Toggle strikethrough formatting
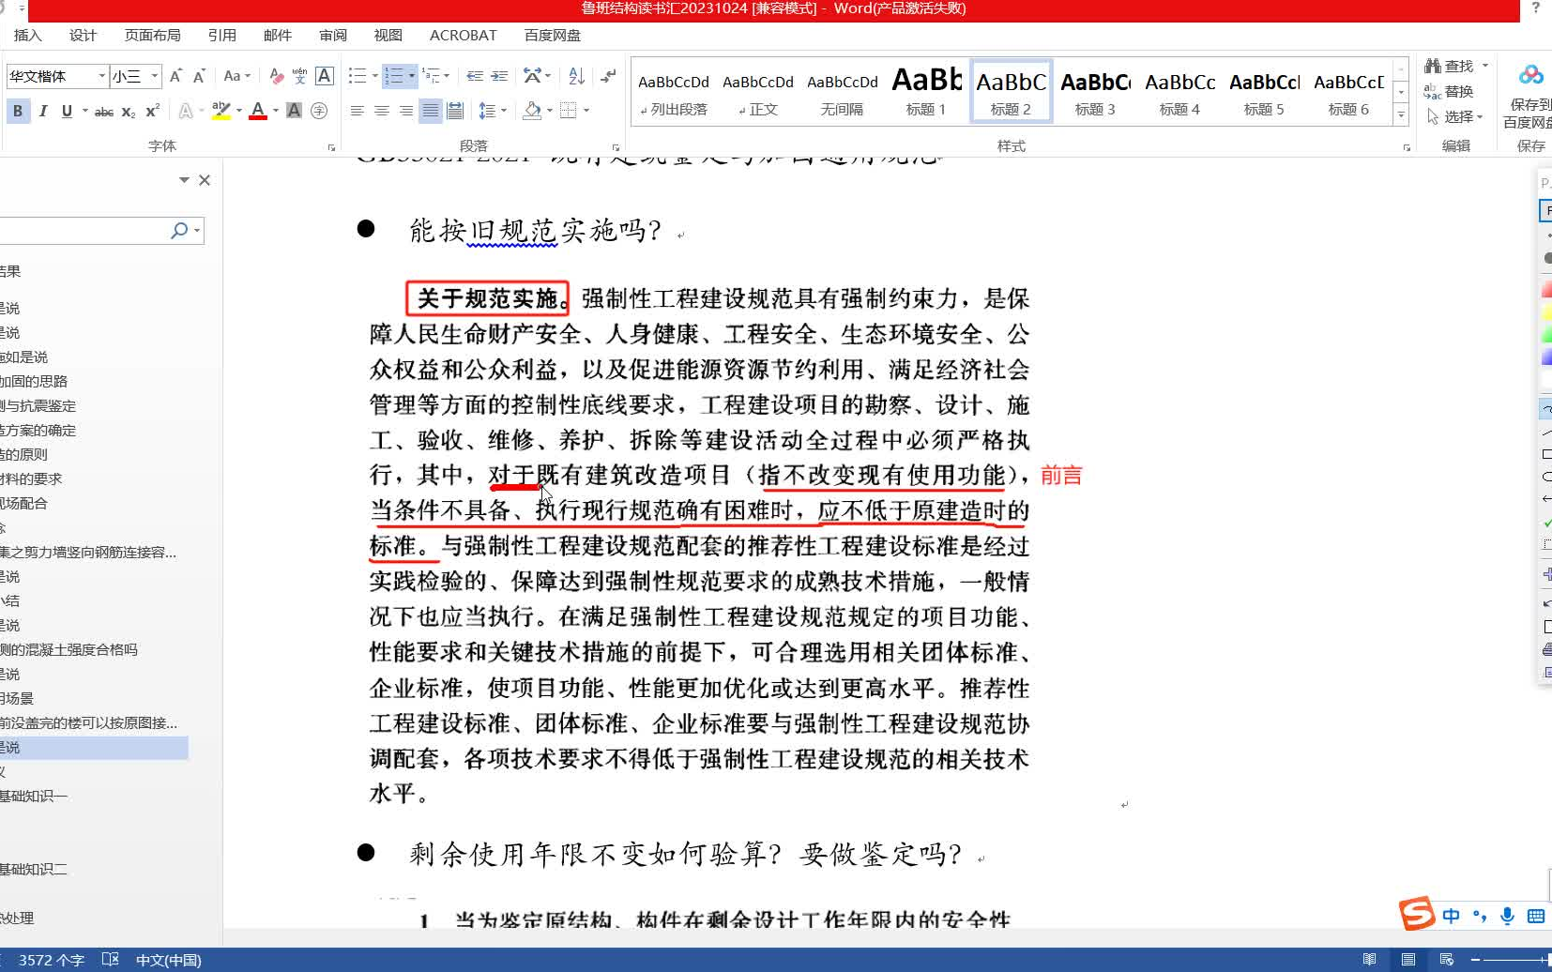 [x=104, y=112]
